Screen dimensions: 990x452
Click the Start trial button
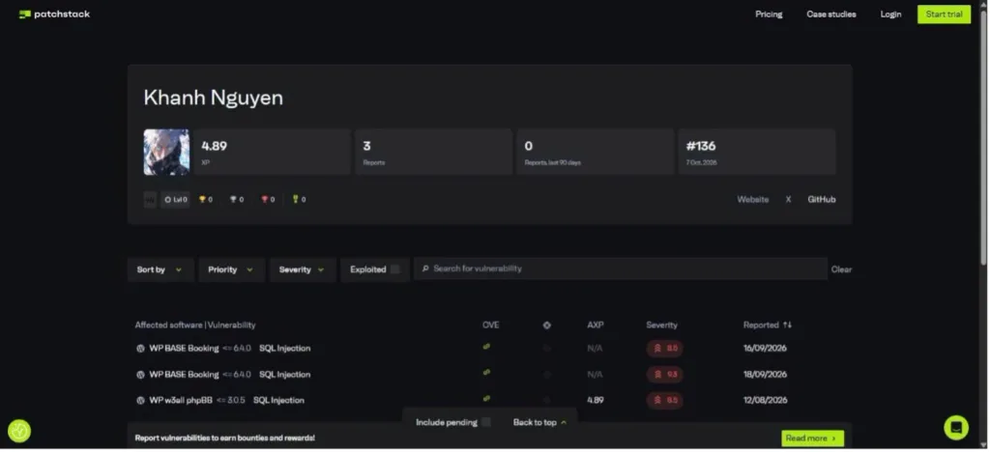click(944, 14)
